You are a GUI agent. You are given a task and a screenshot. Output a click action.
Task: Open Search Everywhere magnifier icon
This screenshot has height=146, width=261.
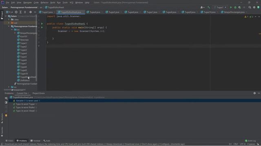click(x=250, y=7)
